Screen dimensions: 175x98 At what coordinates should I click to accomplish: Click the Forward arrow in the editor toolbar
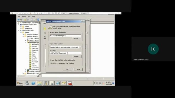coord(21,20)
